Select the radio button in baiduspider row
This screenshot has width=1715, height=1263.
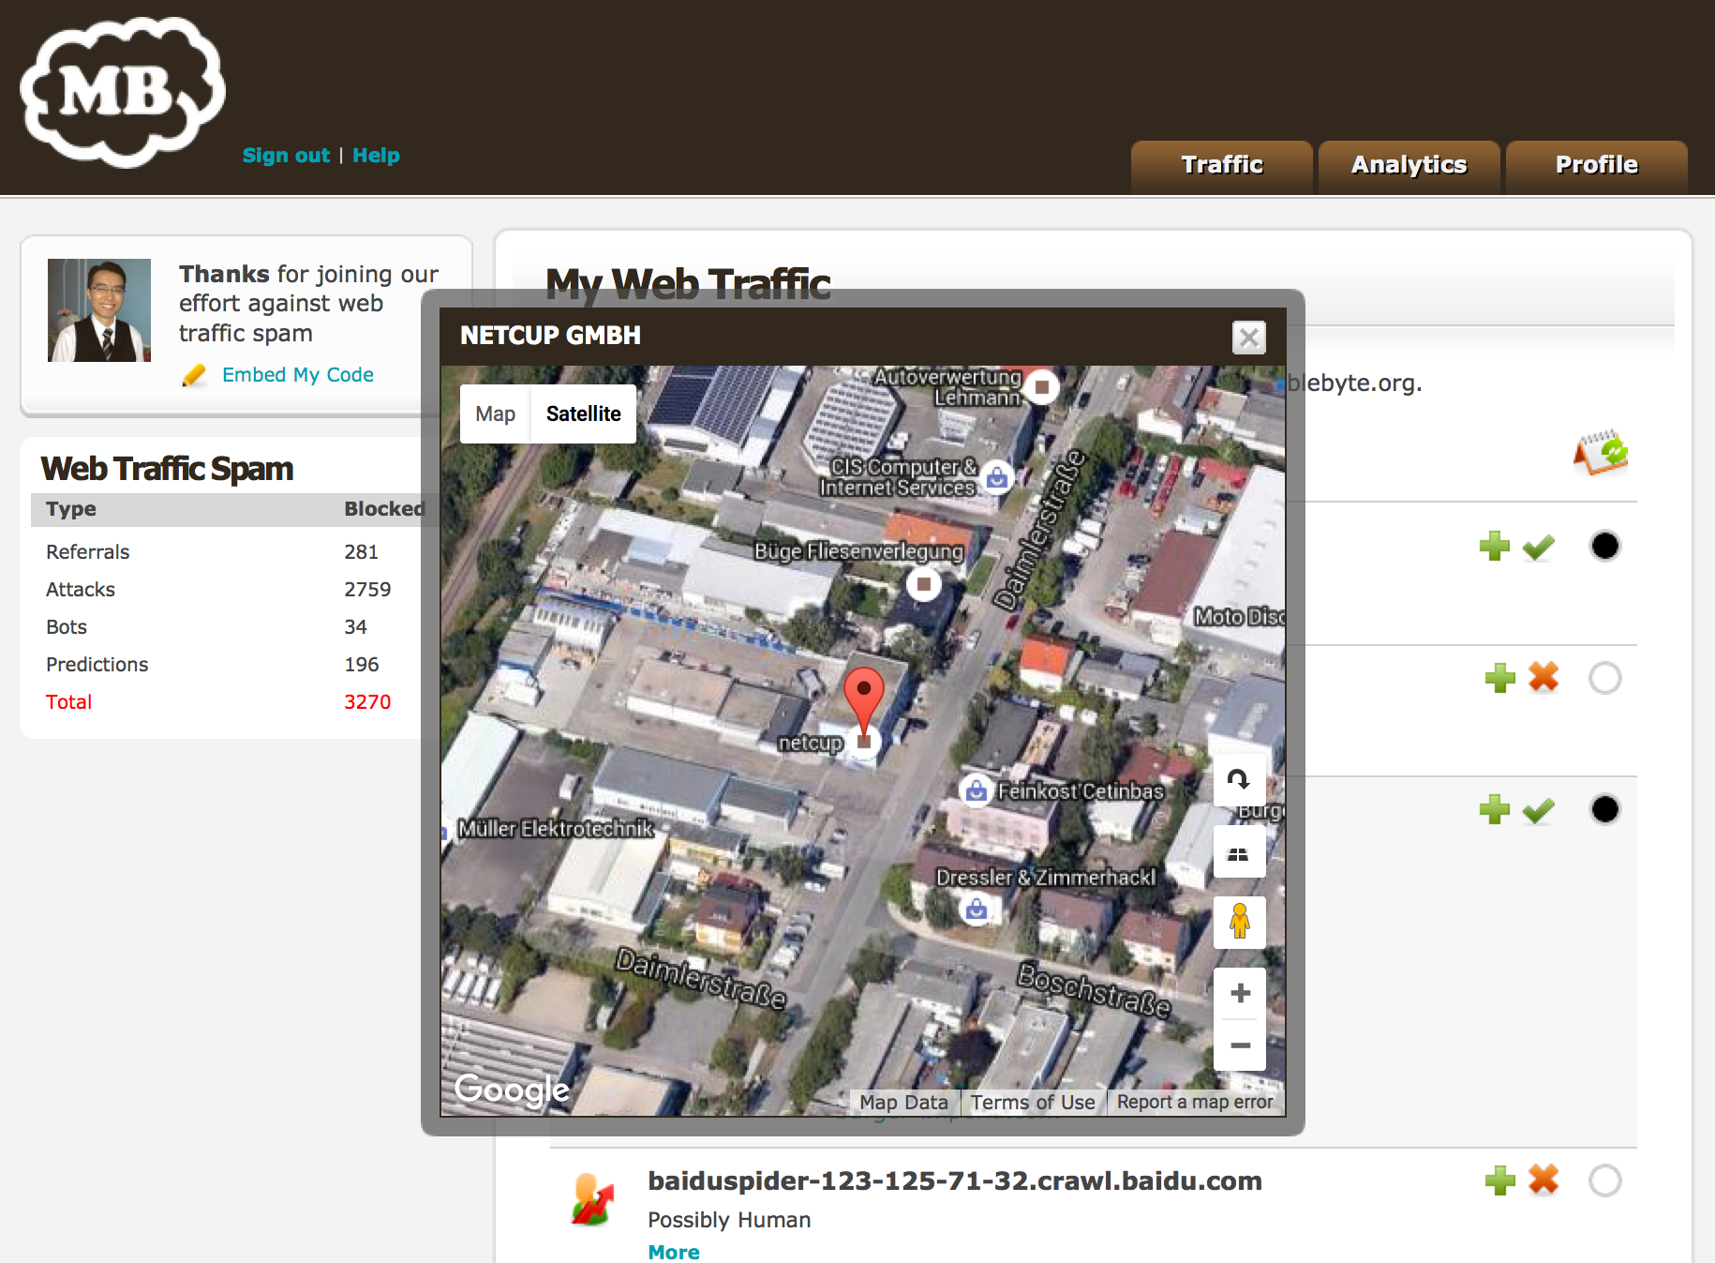click(1604, 1180)
